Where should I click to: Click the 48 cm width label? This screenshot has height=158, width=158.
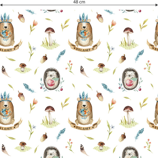79,2
